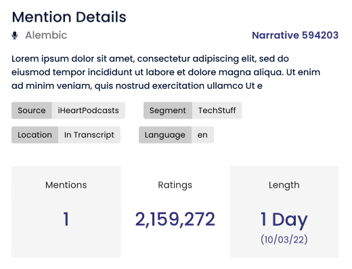Select the Alembic podcast name
The height and width of the screenshot is (269, 352).
(46, 35)
